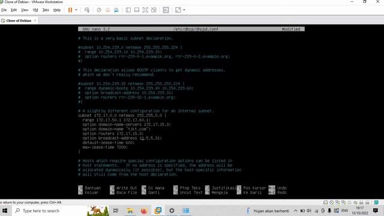
Task: Click the battery tray icon
Action: [x=302, y=211]
